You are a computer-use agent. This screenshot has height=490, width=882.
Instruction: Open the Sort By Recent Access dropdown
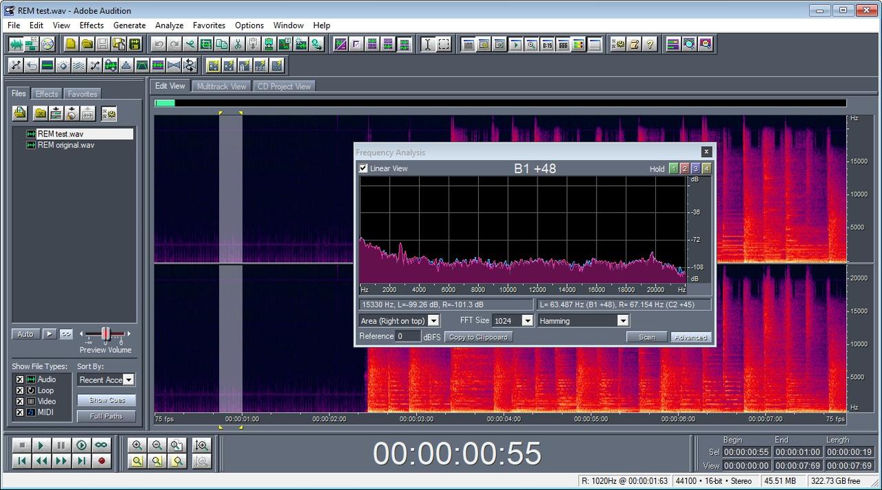106,380
